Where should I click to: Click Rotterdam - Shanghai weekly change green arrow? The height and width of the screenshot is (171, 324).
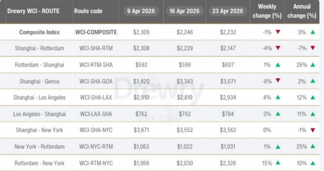(278, 65)
